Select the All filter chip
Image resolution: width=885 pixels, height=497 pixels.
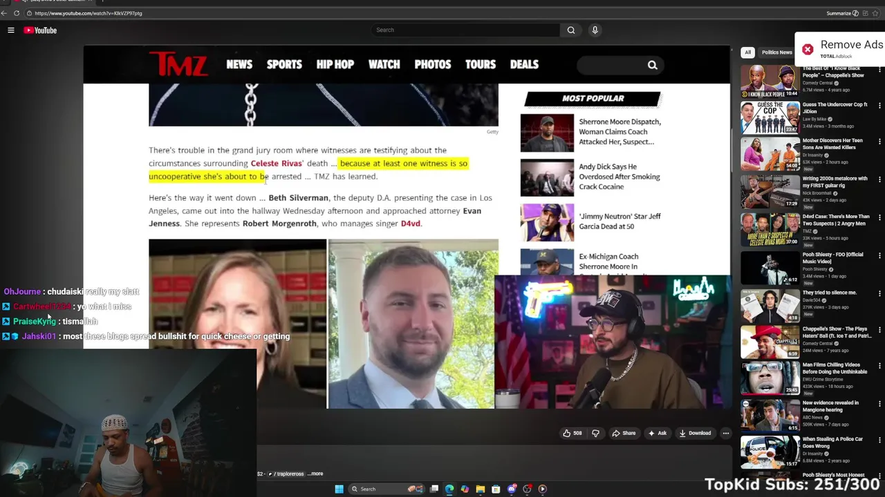click(747, 52)
